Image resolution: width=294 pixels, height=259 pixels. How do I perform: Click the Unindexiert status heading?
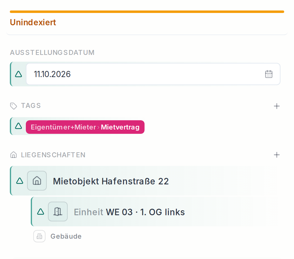(33, 23)
